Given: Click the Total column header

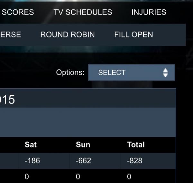Looking at the screenshot, I should click(136, 145).
